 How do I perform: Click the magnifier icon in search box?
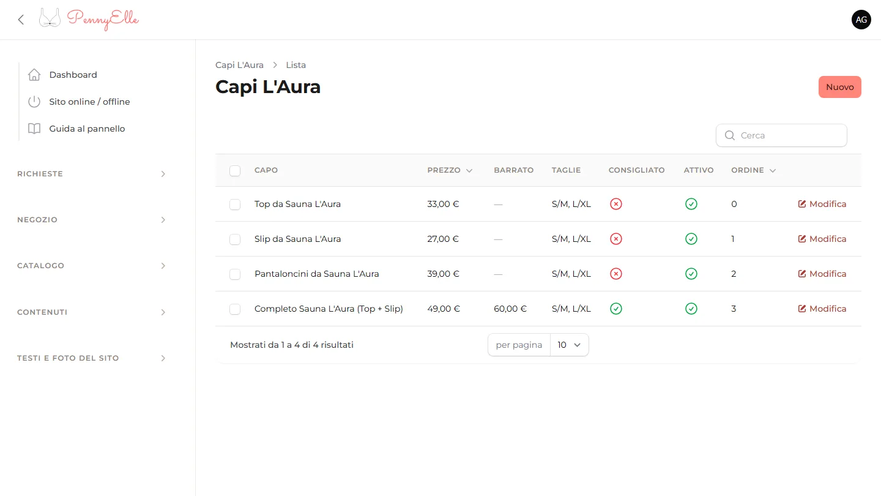[x=729, y=135]
